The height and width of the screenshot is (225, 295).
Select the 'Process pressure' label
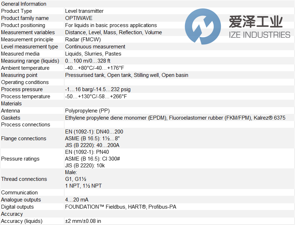point(22,89)
